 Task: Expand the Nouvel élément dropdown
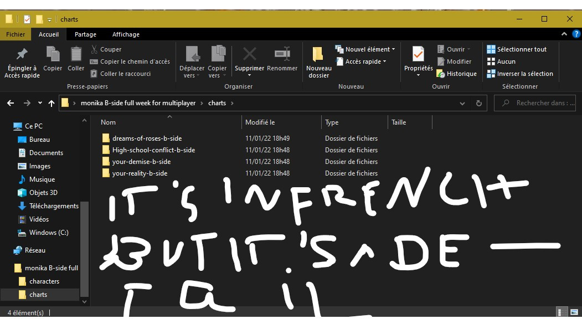click(393, 49)
